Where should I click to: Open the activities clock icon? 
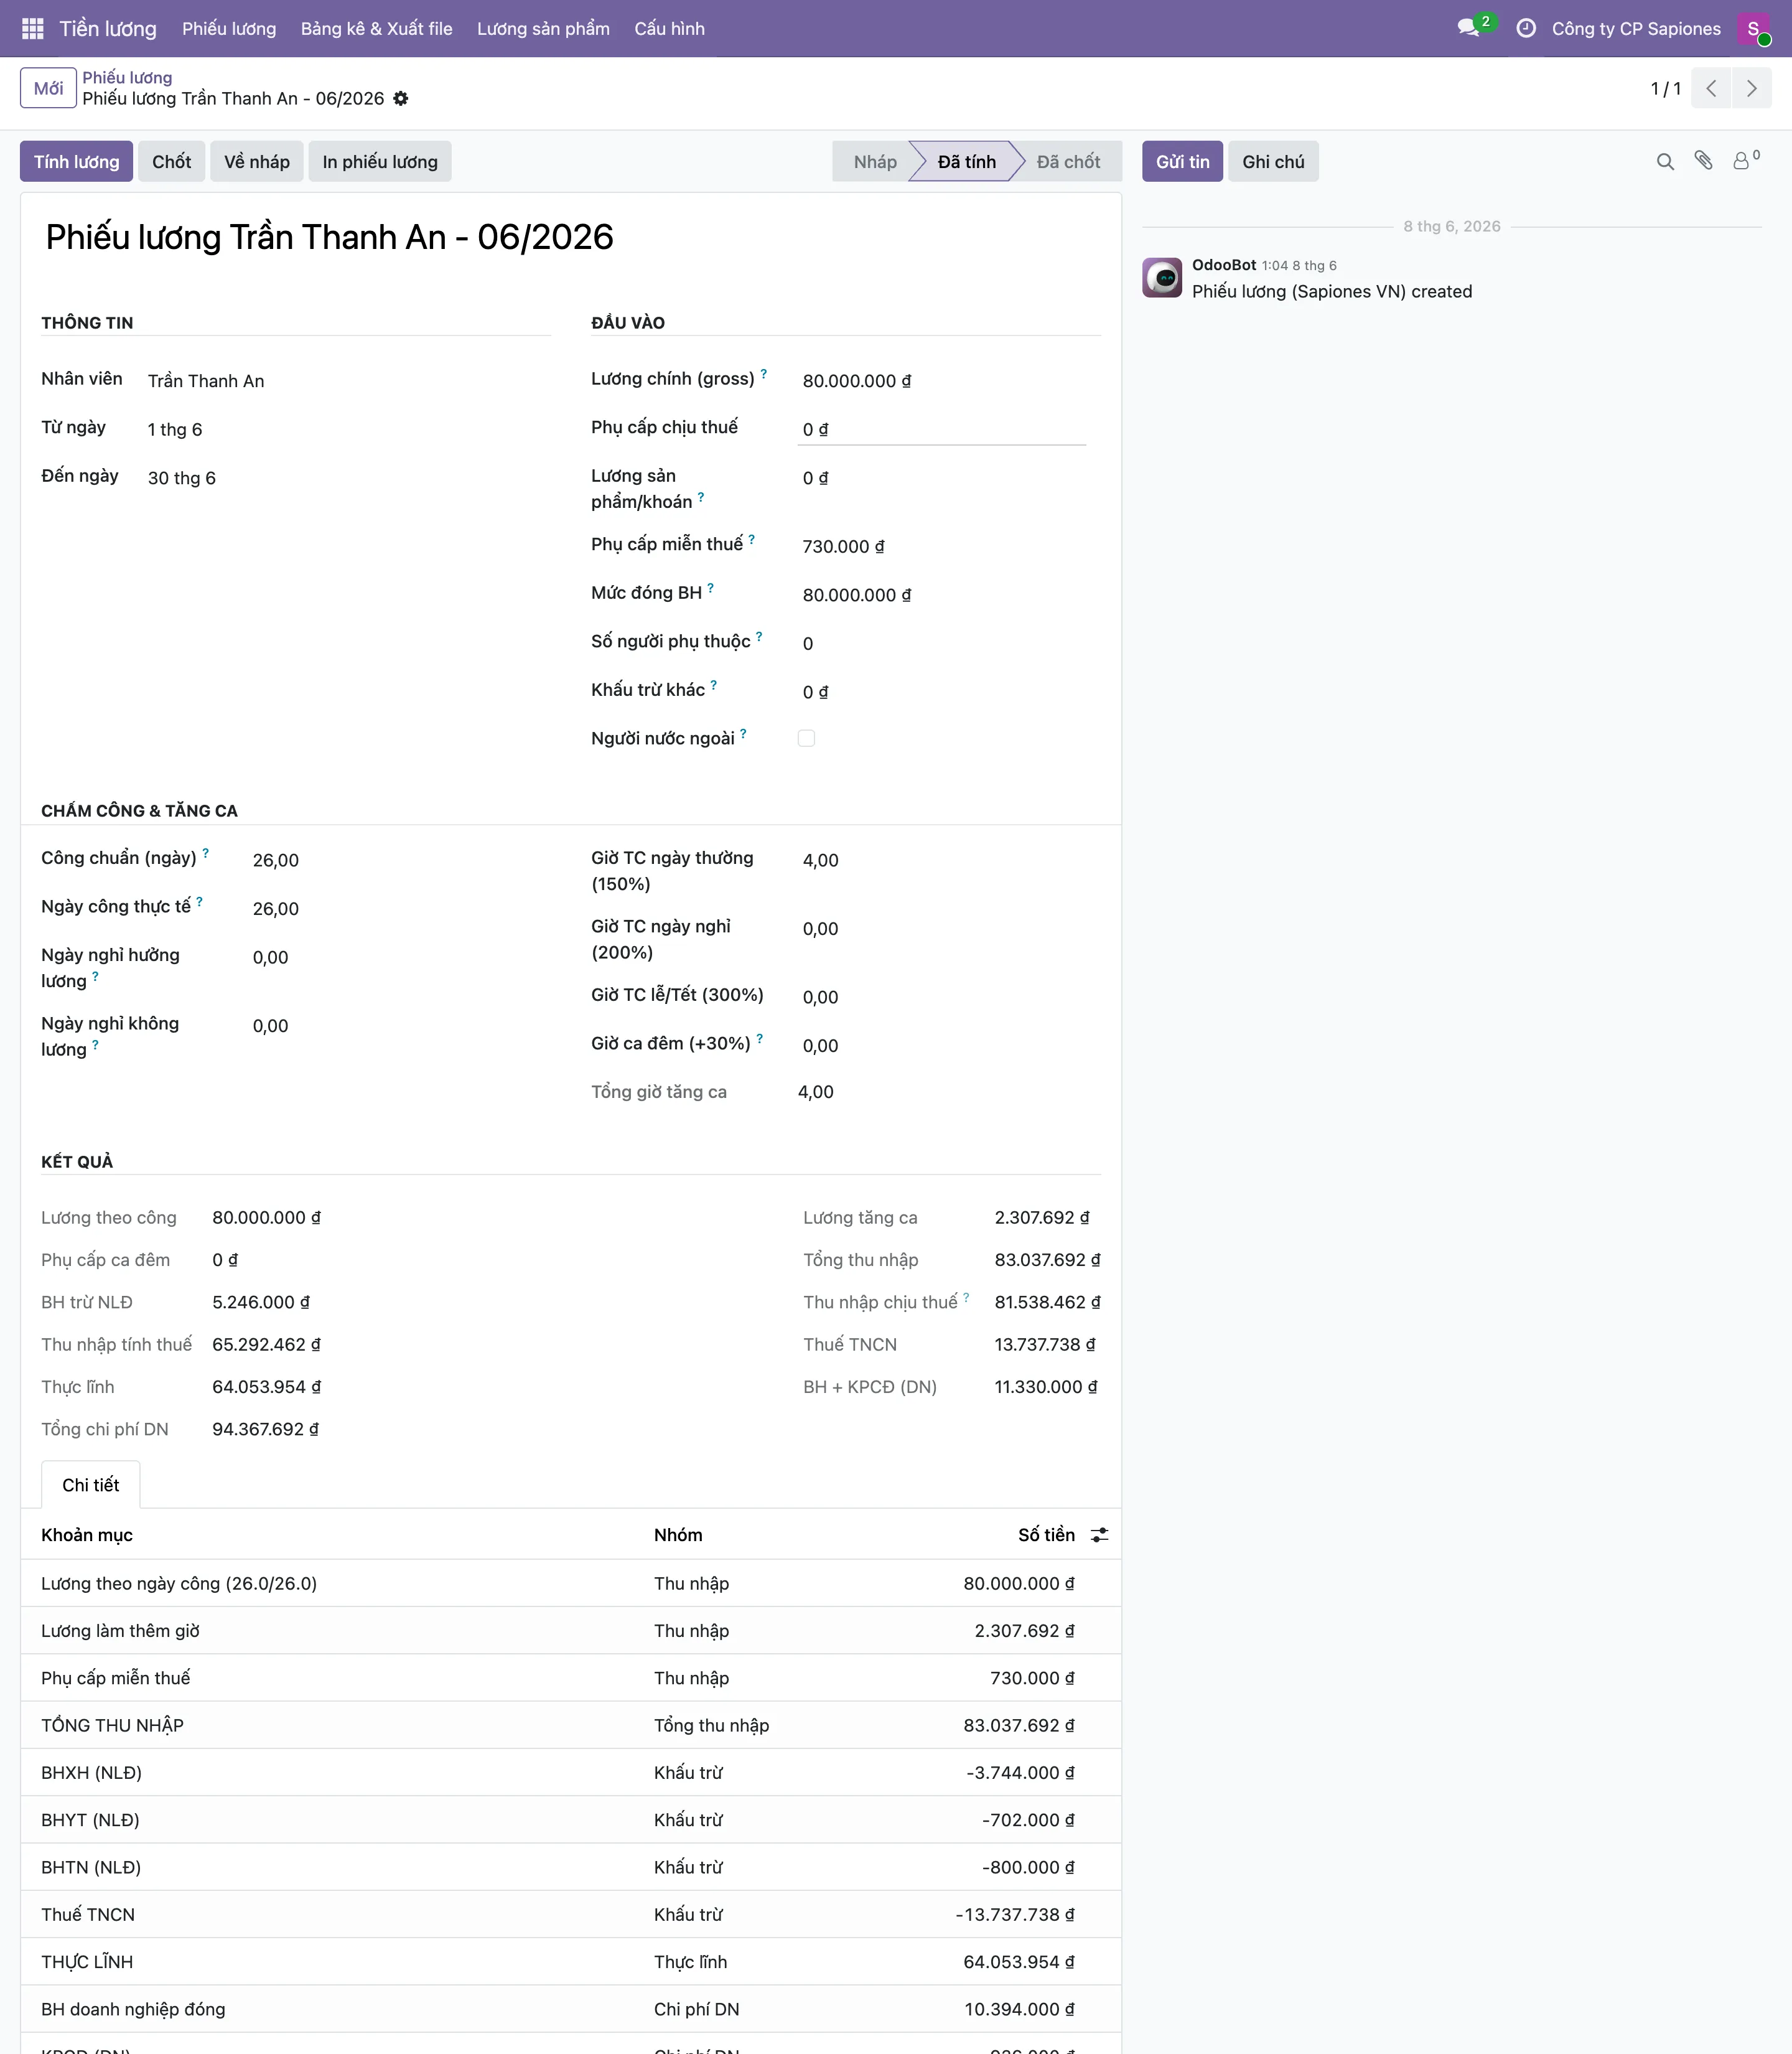point(1526,28)
